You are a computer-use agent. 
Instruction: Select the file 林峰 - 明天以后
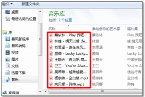(x=71, y=41)
